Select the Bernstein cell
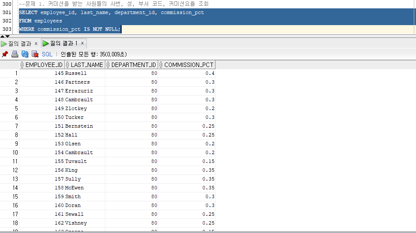416x233 pixels. (x=85, y=126)
